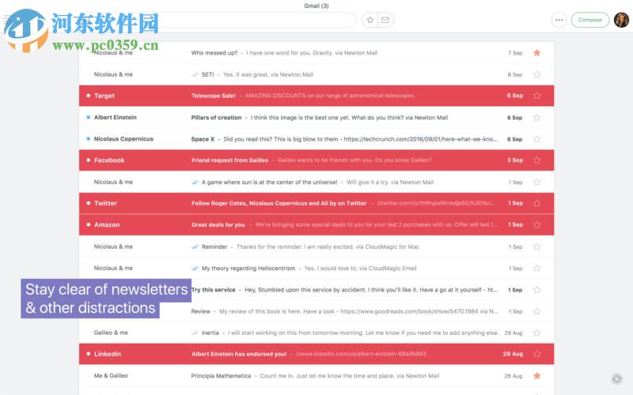The height and width of the screenshot is (395, 633).
Task: Select sender Nicolaus Copernicus
Action: tap(123, 139)
